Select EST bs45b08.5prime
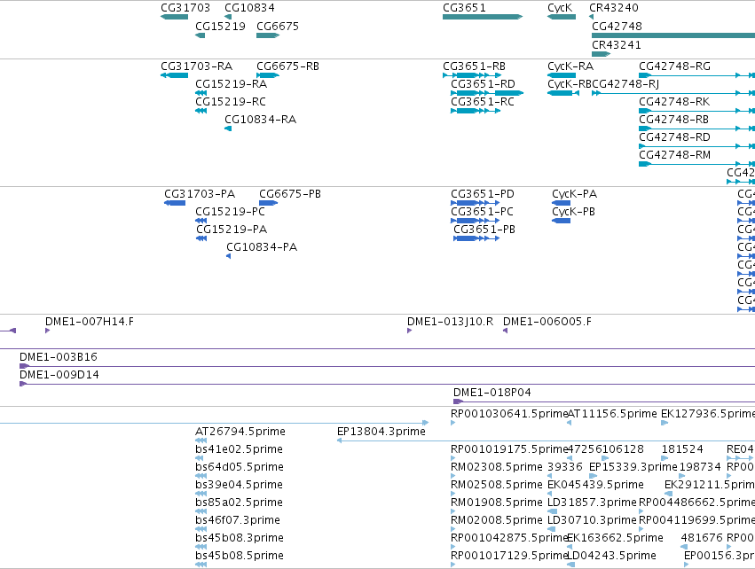Screen dimensions: 755x569 pyautogui.click(x=201, y=565)
